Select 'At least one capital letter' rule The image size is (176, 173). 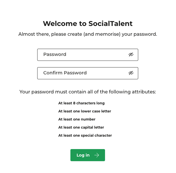(81, 127)
